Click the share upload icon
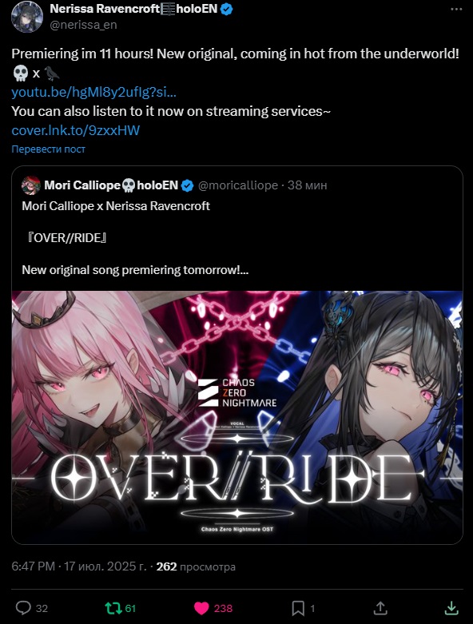 pyautogui.click(x=380, y=608)
